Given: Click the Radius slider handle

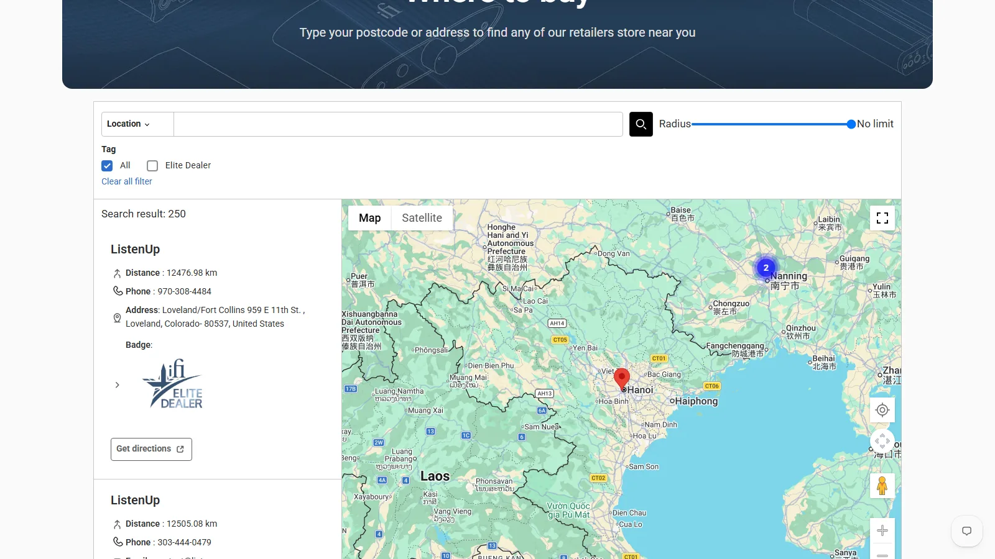Looking at the screenshot, I should (x=851, y=124).
